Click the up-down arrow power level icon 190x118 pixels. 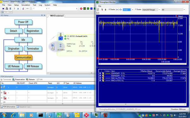[x=60, y=45]
